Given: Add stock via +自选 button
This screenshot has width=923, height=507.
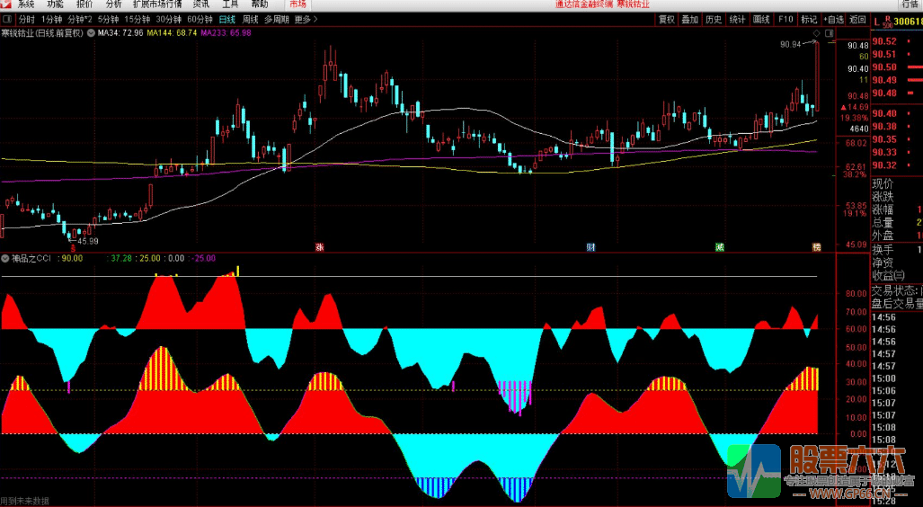Looking at the screenshot, I should [x=833, y=20].
